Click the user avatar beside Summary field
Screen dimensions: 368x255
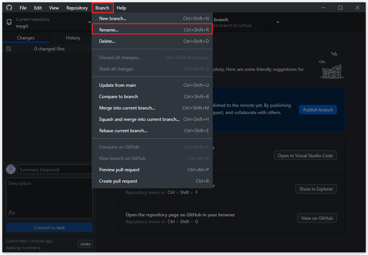(11, 169)
